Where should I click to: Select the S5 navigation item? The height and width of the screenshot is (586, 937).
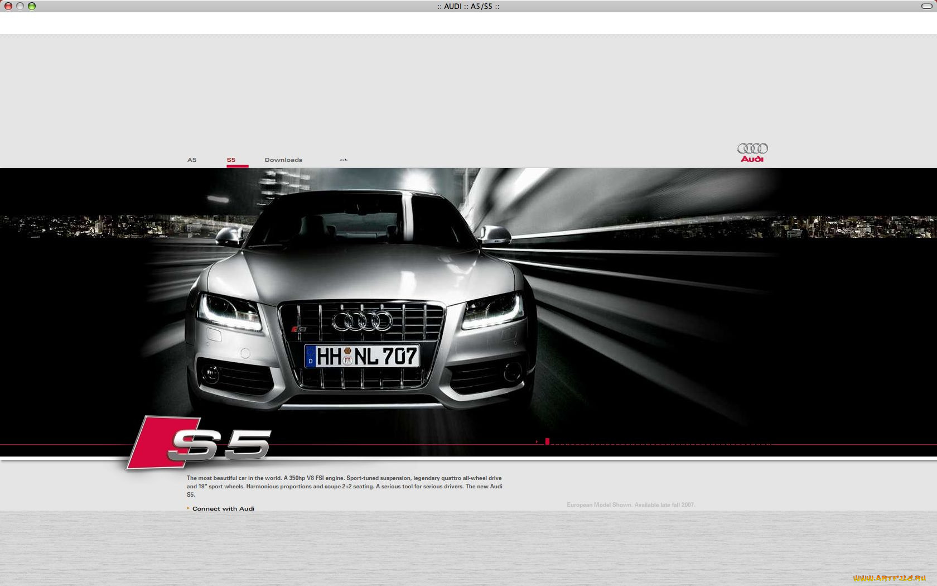coord(230,160)
